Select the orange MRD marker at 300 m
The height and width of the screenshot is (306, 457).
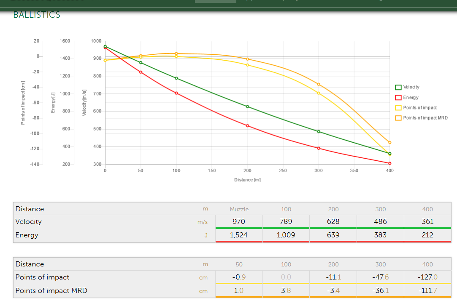pos(319,84)
